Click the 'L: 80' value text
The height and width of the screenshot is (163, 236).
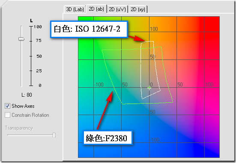point(27,95)
